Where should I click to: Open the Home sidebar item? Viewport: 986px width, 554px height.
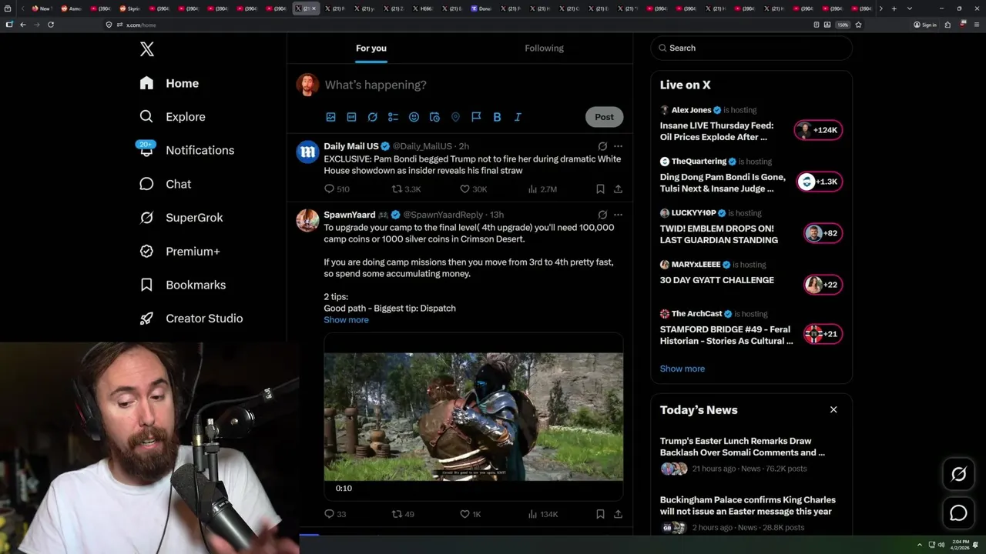(169, 83)
